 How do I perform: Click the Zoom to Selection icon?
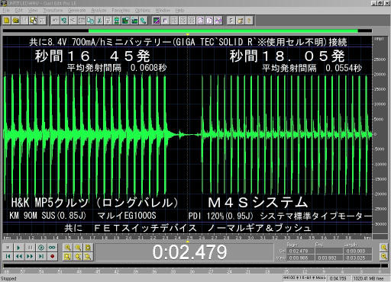tap(68, 257)
